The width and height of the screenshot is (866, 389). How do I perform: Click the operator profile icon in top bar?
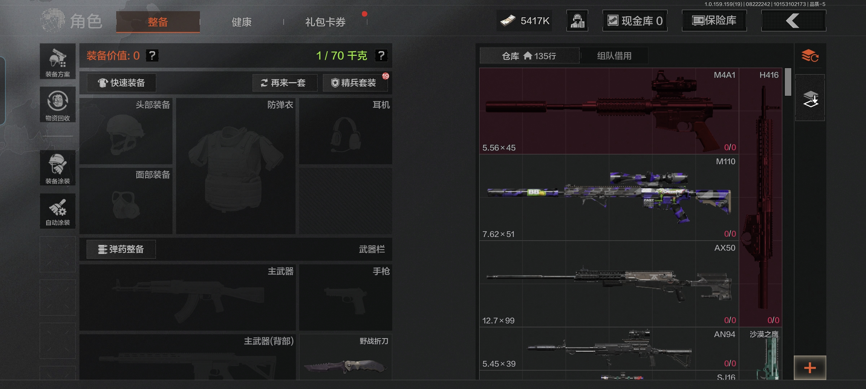(577, 21)
